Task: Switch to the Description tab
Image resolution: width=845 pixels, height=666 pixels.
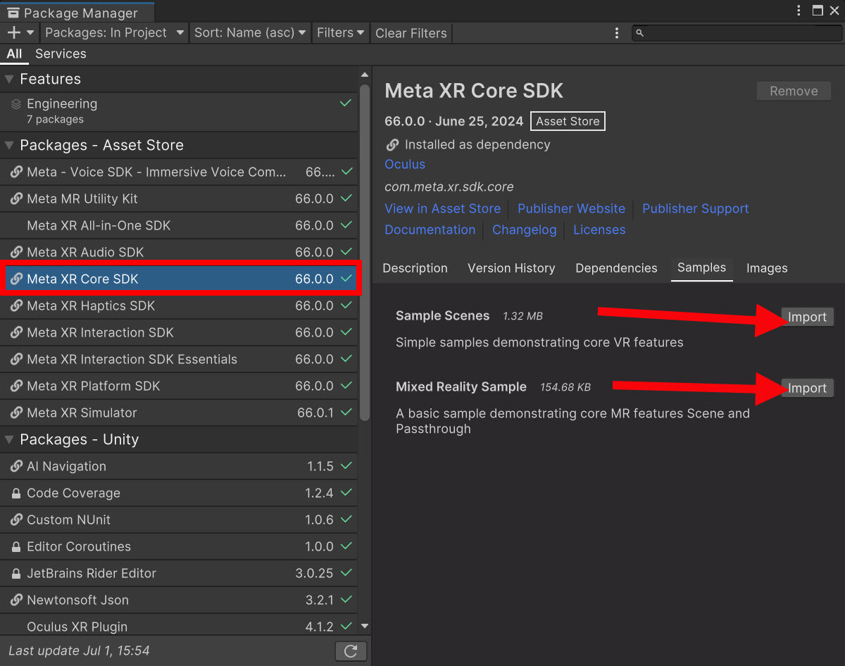Action: (415, 268)
